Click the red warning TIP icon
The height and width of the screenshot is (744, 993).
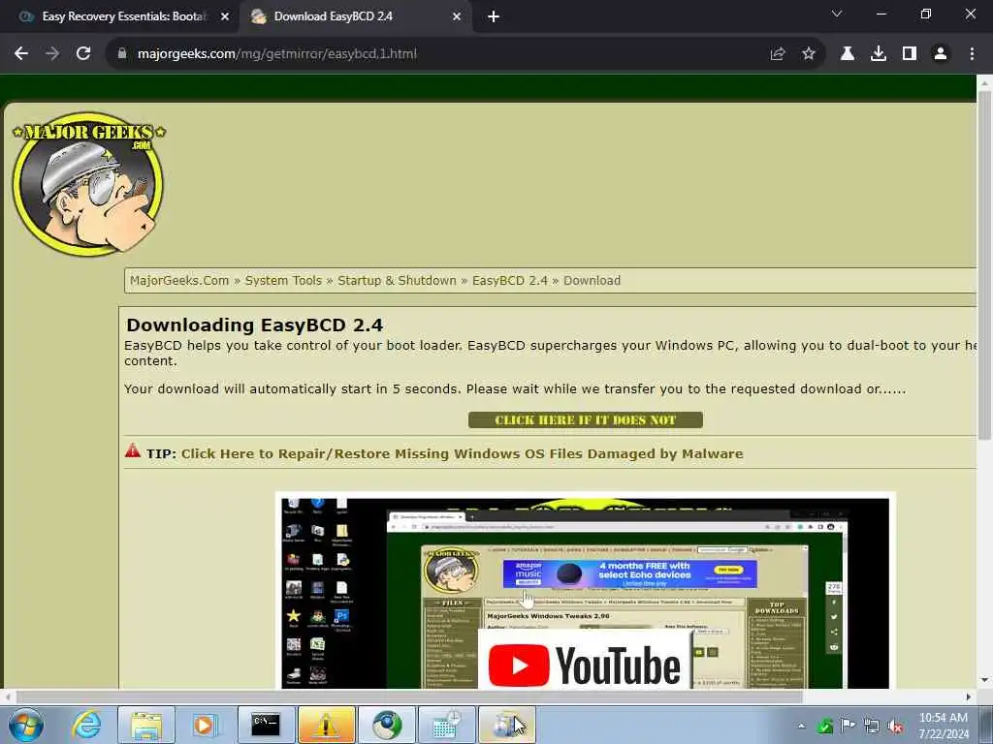tap(132, 451)
